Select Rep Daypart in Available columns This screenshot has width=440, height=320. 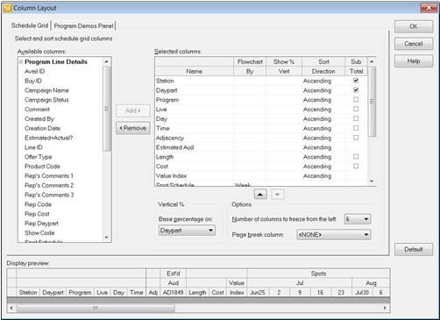pyautogui.click(x=41, y=224)
